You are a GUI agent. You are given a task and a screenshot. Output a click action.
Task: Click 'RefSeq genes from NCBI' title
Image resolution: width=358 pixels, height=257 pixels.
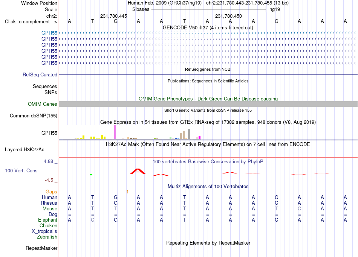208,69
